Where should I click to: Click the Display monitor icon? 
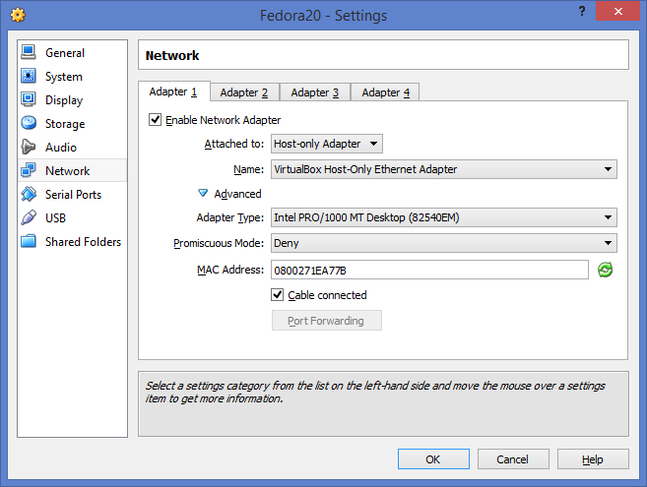tap(29, 99)
